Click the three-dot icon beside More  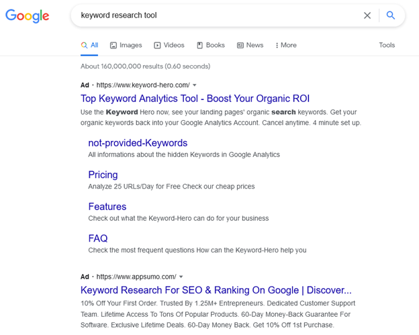pos(277,46)
